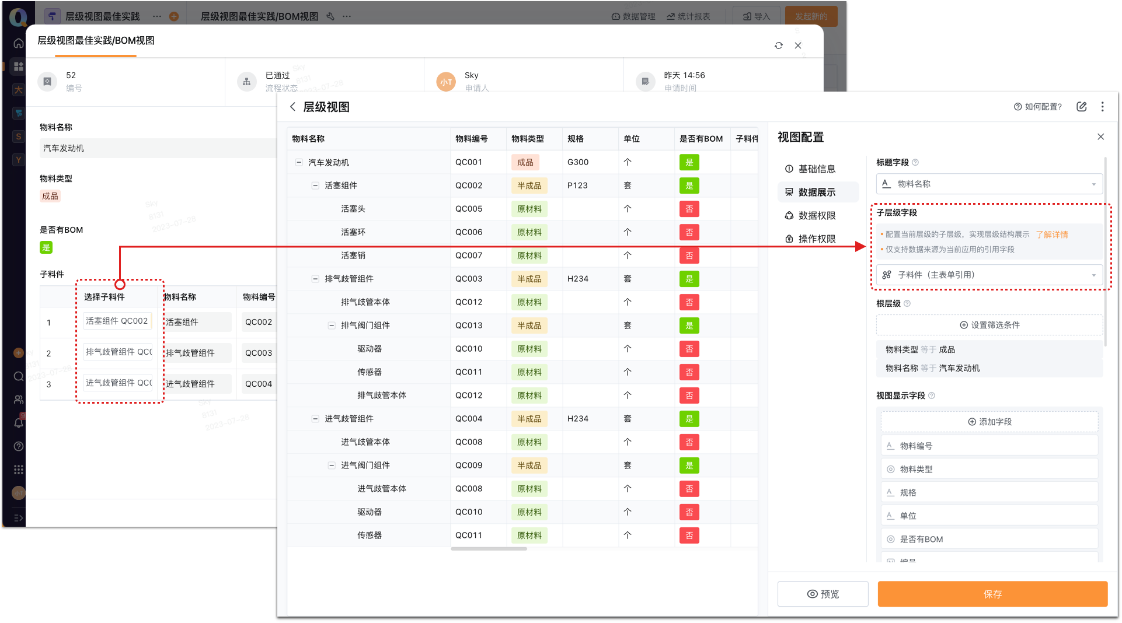Click the settings icon next to BOM视图 title

pyautogui.click(x=330, y=16)
